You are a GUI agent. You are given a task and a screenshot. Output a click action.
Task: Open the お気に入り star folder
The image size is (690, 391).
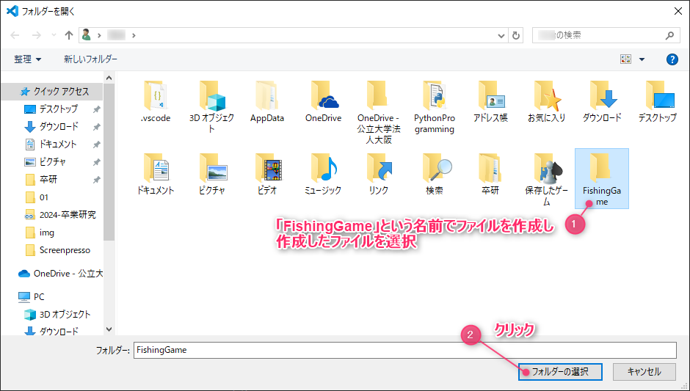[x=545, y=95]
